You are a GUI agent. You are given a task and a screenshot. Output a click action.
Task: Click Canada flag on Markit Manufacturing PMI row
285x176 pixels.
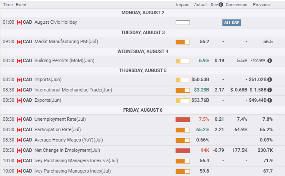19,42
